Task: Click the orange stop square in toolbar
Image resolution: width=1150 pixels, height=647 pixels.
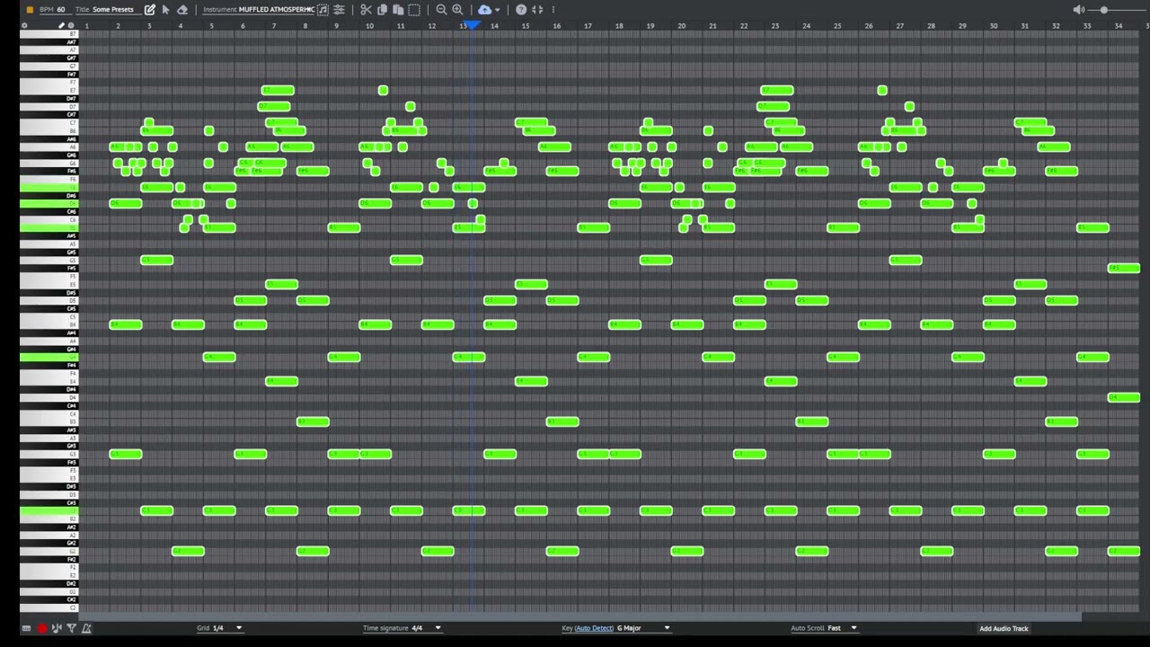Action: tap(30, 9)
